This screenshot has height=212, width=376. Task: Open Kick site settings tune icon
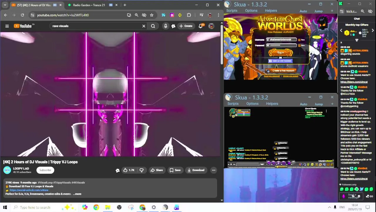(x=342, y=11)
